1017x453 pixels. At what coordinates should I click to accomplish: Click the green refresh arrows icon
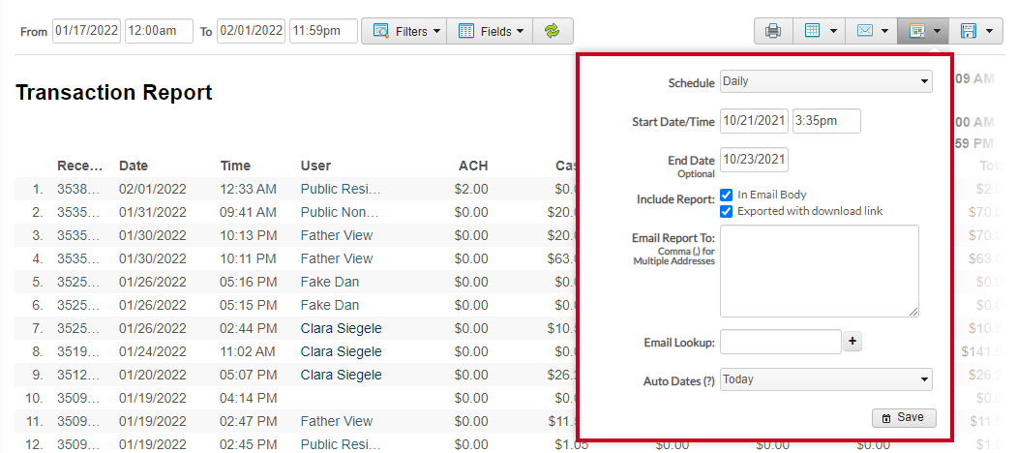pos(553,31)
